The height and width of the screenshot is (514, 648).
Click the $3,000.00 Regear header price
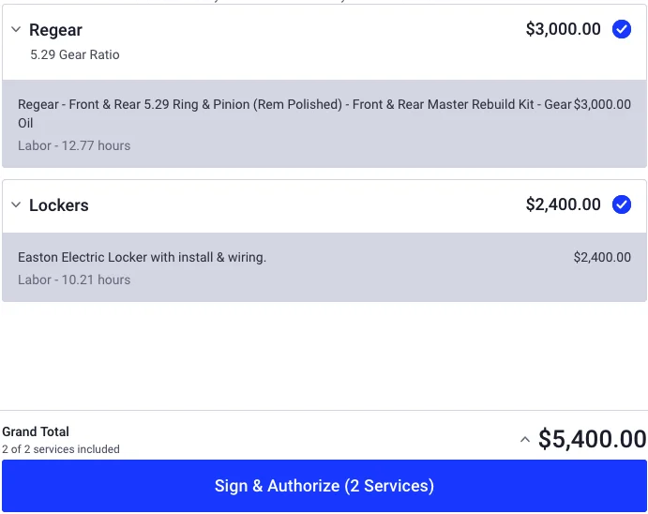[563, 29]
